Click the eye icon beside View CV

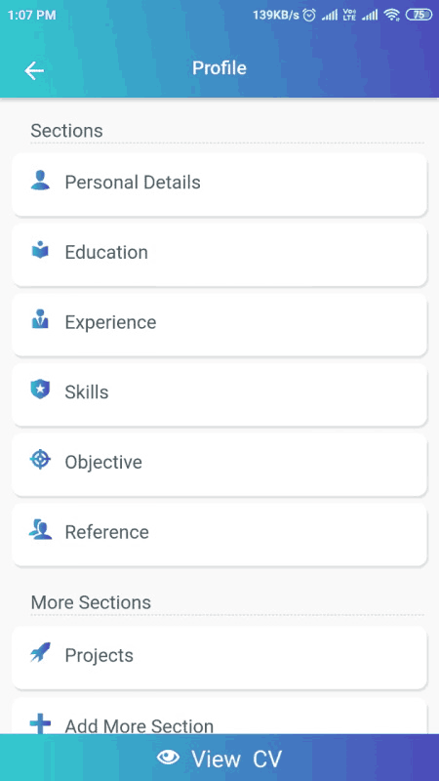(168, 758)
